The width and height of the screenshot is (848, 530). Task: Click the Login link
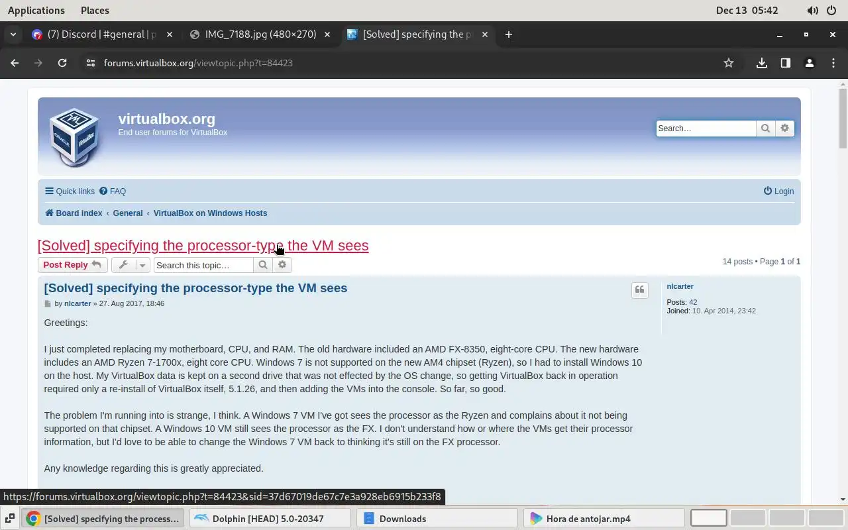click(778, 191)
